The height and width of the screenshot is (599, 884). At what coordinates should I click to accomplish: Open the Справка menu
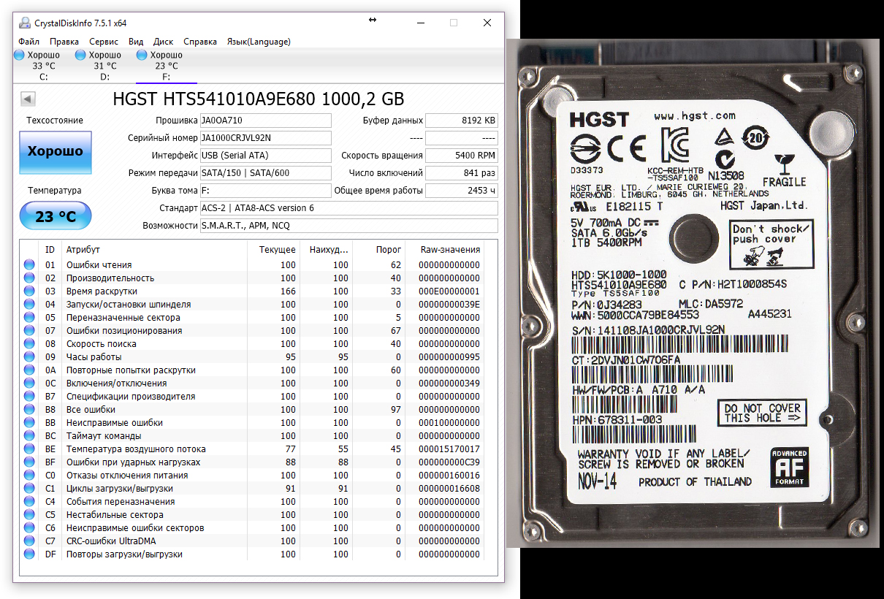(200, 42)
